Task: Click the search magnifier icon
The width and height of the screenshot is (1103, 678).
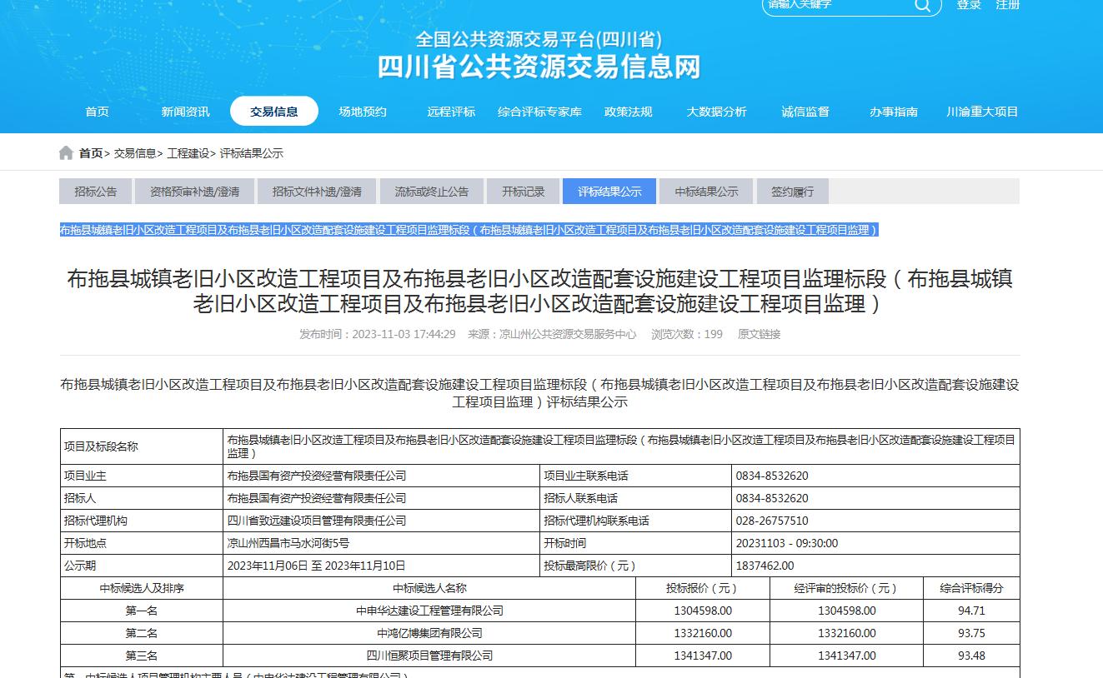Action: pos(922,5)
